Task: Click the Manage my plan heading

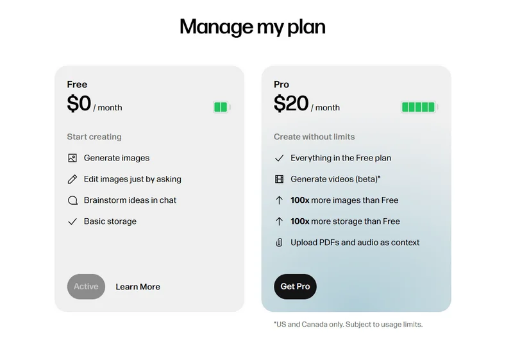Action: click(x=253, y=27)
